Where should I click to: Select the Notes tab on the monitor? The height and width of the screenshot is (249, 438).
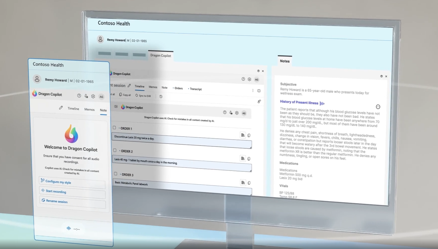(285, 61)
